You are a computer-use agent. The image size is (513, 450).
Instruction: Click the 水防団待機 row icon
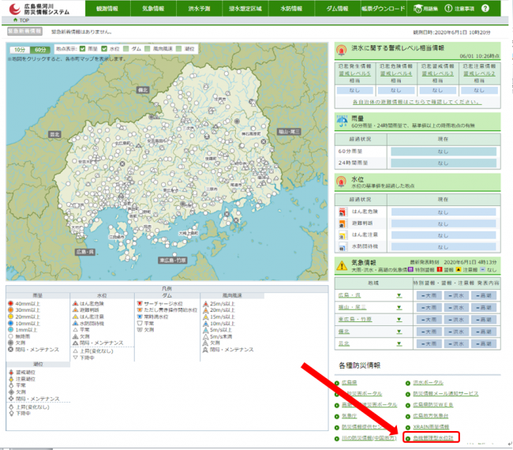[343, 247]
